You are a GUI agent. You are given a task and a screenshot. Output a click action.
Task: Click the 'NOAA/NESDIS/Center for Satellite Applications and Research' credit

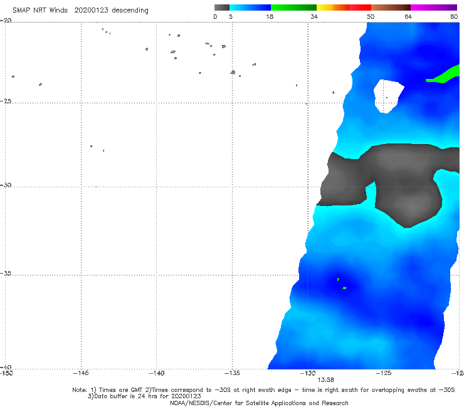coord(259,403)
